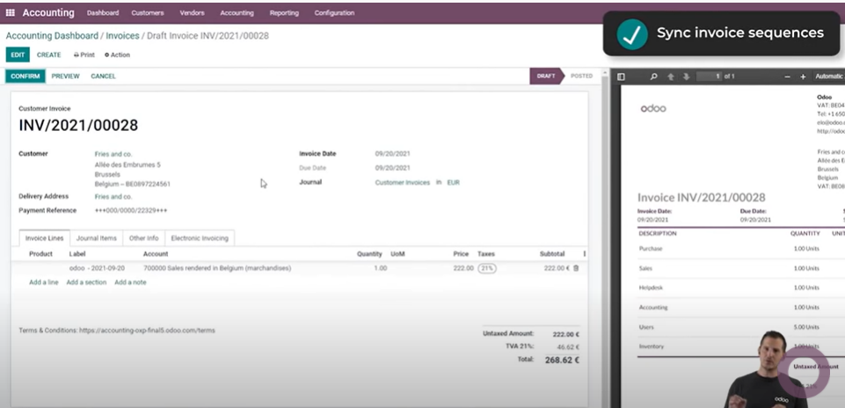Image resolution: width=845 pixels, height=408 pixels.
Task: Open the Action dropdown
Action: (x=117, y=55)
